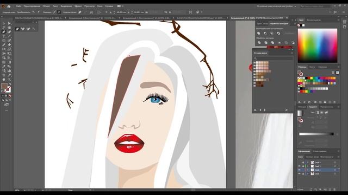This screenshot has width=348, height=195.
Task: Select the Type tool
Action: [4, 36]
